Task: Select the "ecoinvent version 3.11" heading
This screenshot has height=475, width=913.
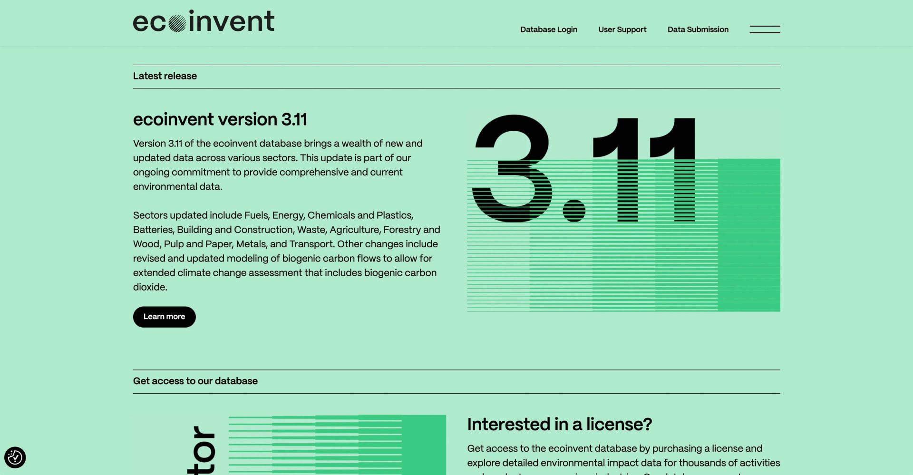Action: point(220,119)
